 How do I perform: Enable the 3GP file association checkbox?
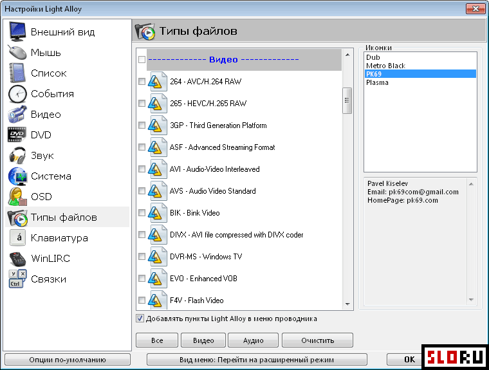142,125
